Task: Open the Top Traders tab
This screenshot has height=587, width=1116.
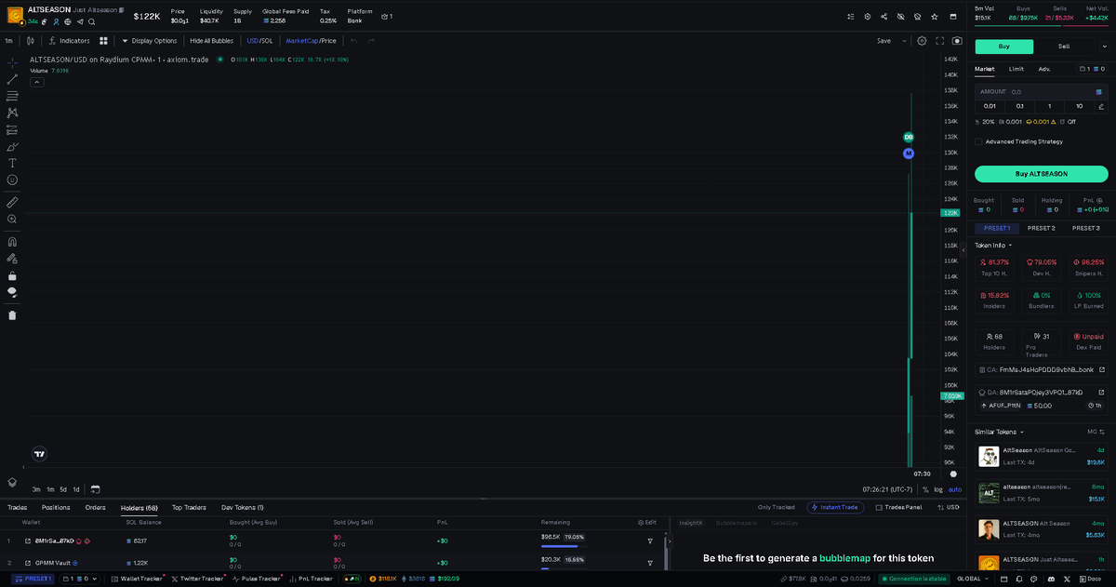Action: point(189,507)
